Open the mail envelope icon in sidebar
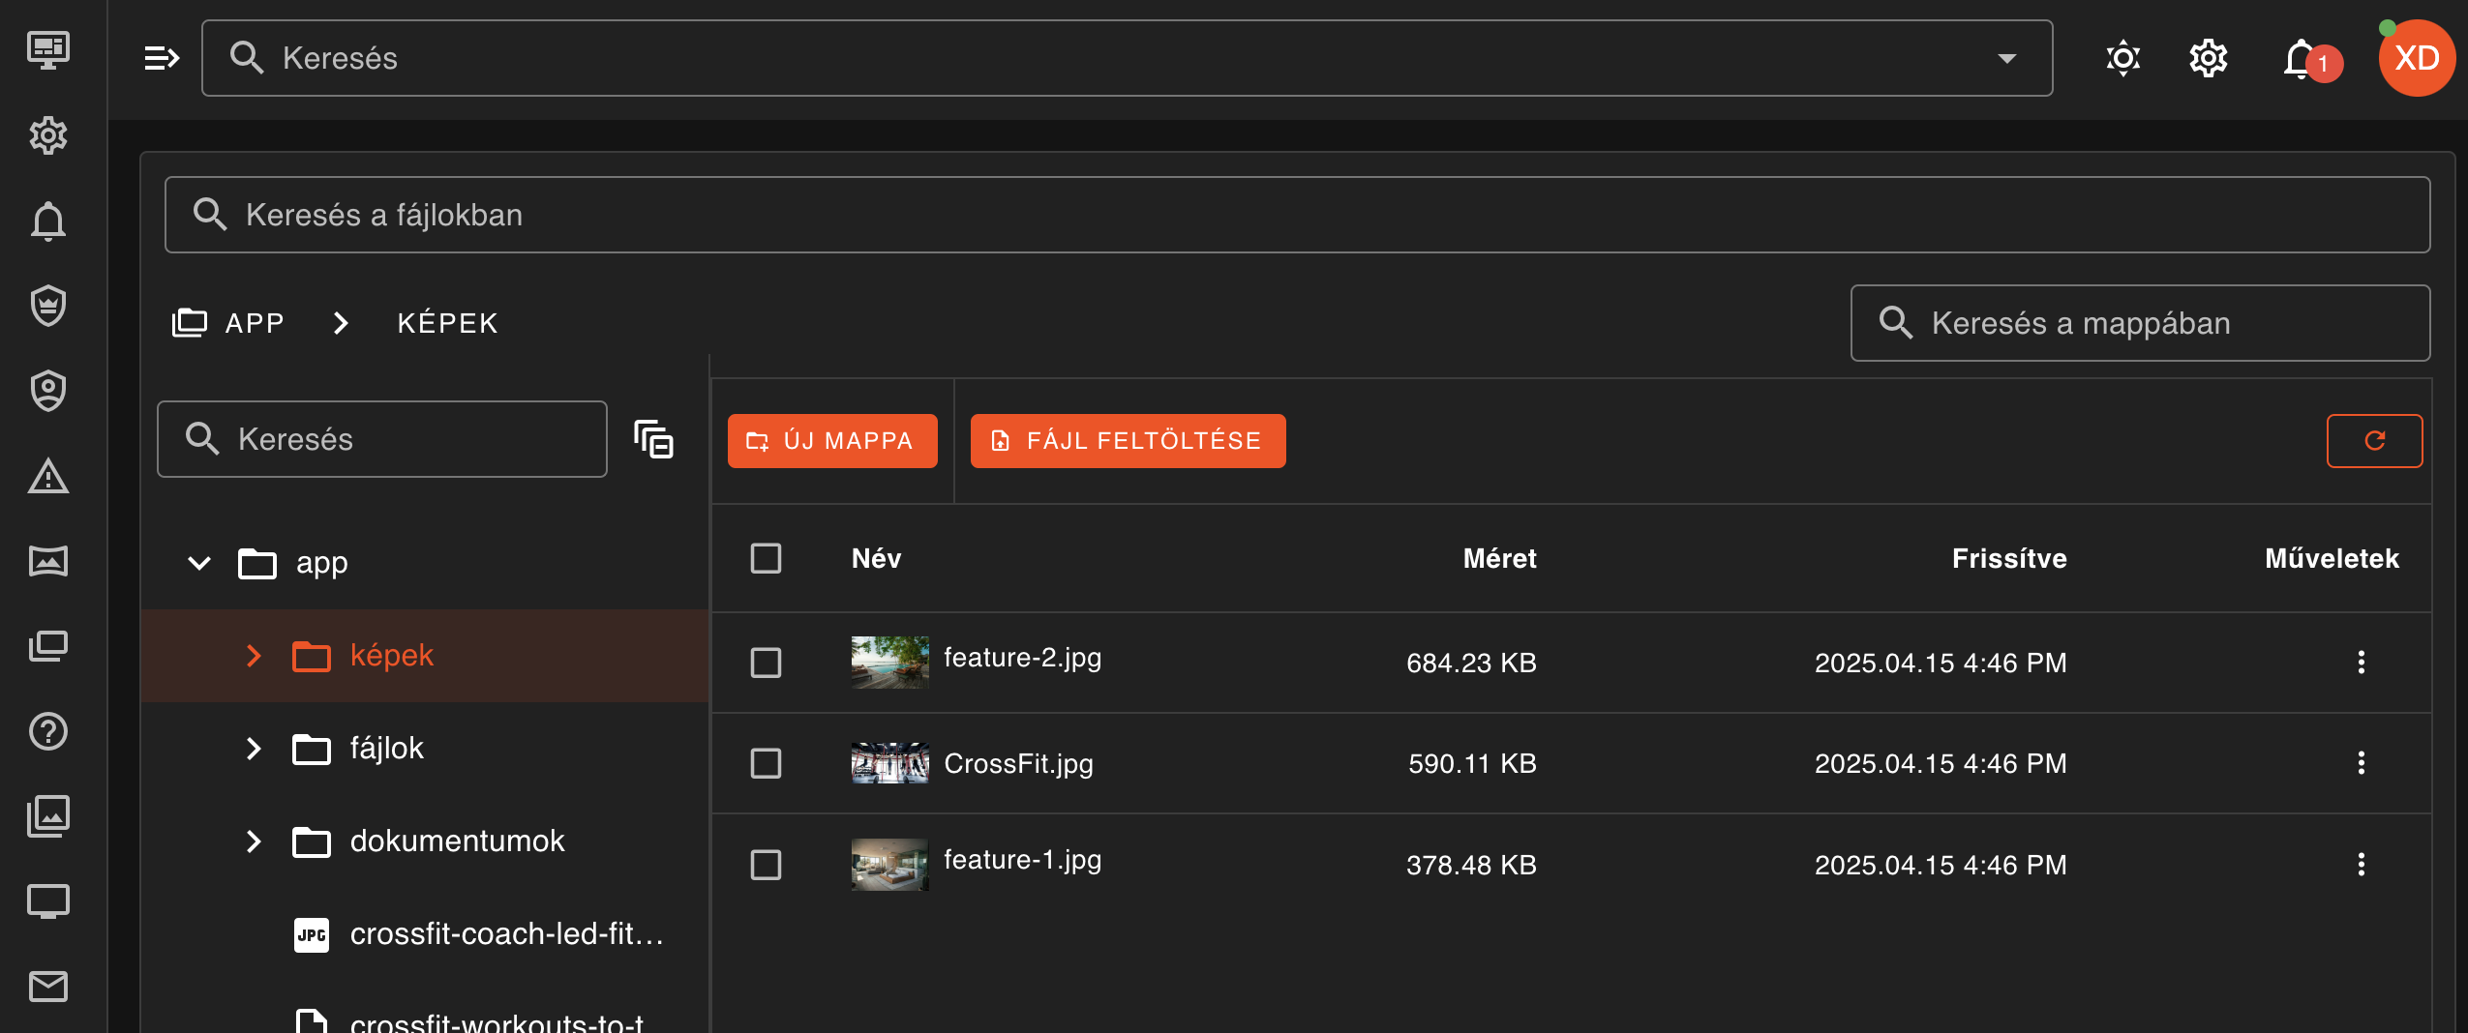 click(48, 987)
